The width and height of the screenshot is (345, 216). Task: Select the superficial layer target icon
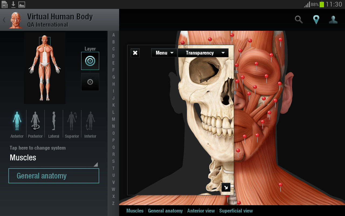click(x=90, y=61)
